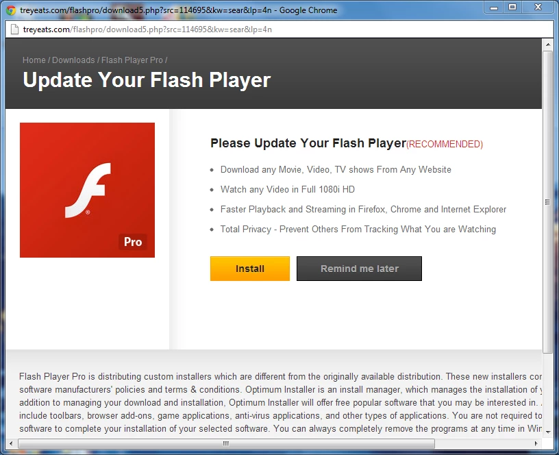Click 'Update Your Flash Player' banner title
Screen dimensions: 559x455
point(147,79)
